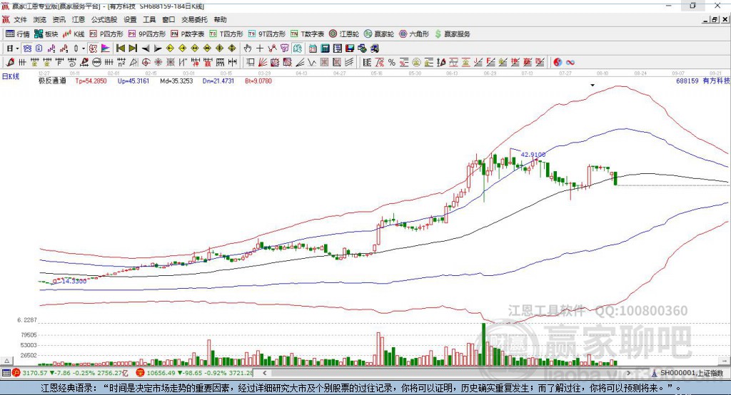
Task: Click the 极反通道 indicator label
Action: 52,81
